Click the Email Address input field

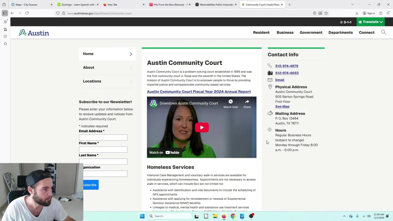click(103, 138)
